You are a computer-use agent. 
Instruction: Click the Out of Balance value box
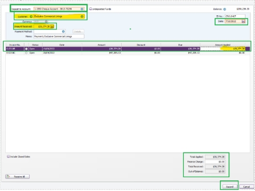215,171
